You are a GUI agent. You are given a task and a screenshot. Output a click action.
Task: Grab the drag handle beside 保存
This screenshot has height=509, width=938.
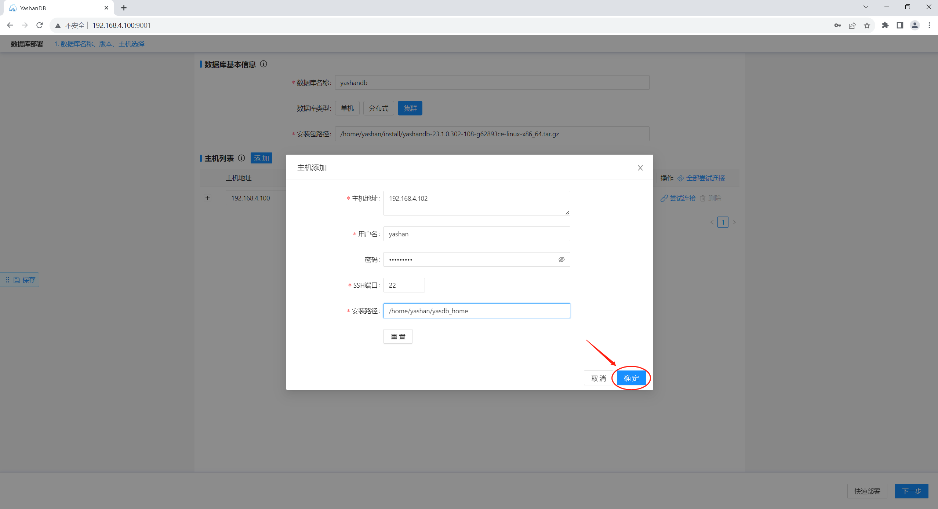(7, 280)
